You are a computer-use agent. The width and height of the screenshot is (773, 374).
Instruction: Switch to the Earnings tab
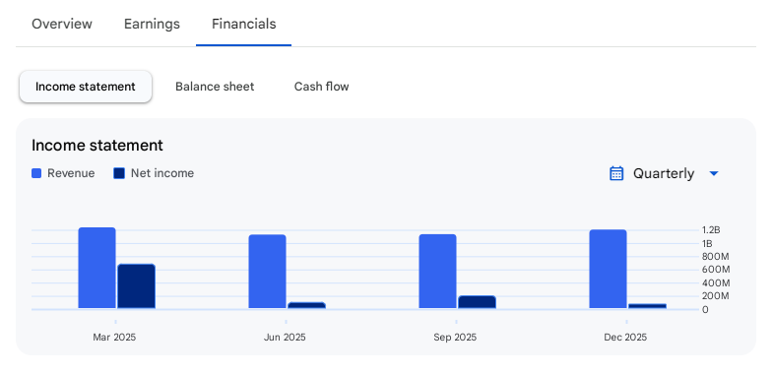coord(152,24)
